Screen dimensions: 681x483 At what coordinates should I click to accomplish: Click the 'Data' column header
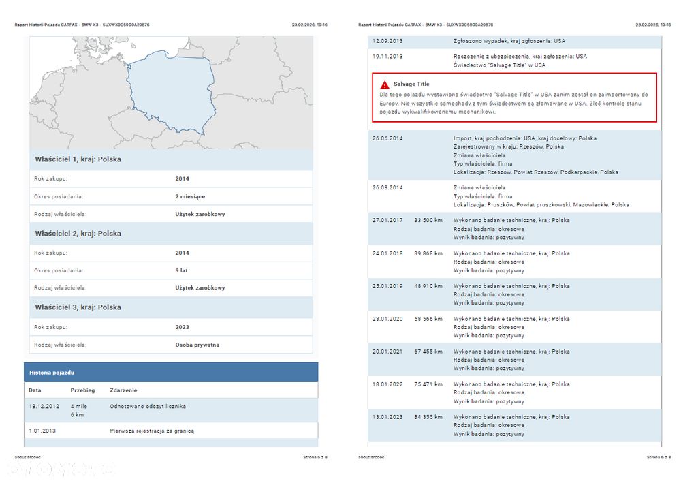coord(35,390)
